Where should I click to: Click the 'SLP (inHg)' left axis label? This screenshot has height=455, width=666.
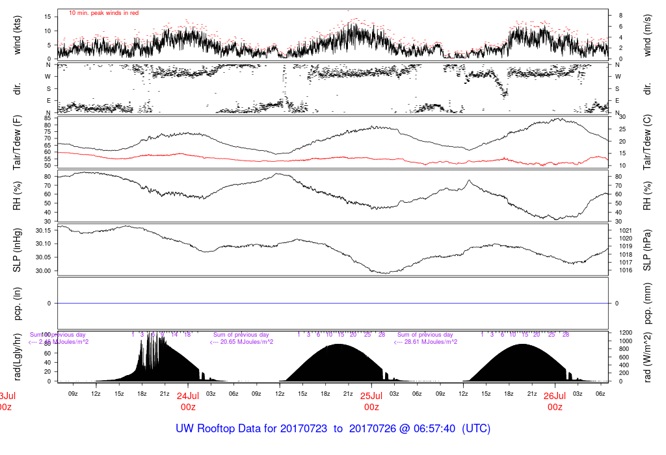pyautogui.click(x=17, y=250)
